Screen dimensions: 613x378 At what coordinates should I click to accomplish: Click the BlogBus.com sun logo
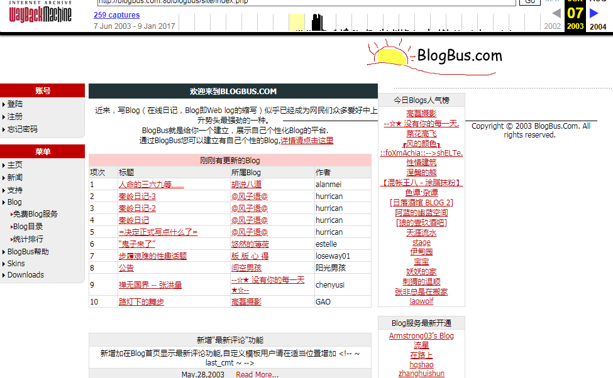[434, 57]
